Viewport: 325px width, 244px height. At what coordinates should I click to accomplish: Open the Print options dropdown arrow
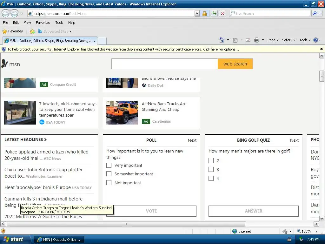coord(263,40)
